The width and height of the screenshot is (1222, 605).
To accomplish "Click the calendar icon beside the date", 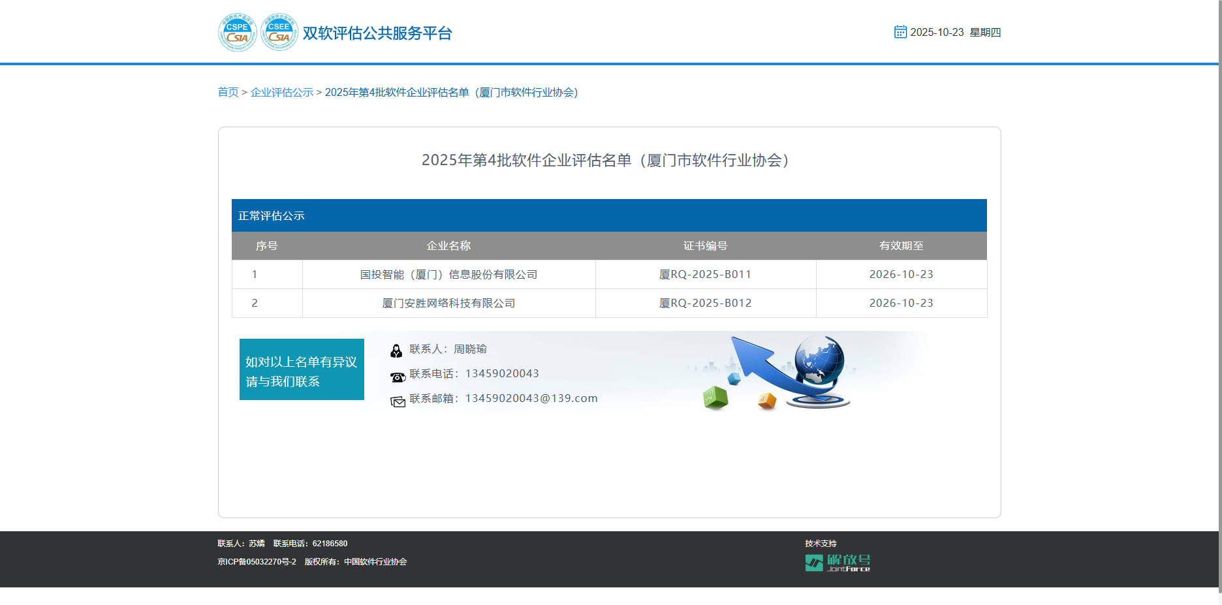I will 900,32.
